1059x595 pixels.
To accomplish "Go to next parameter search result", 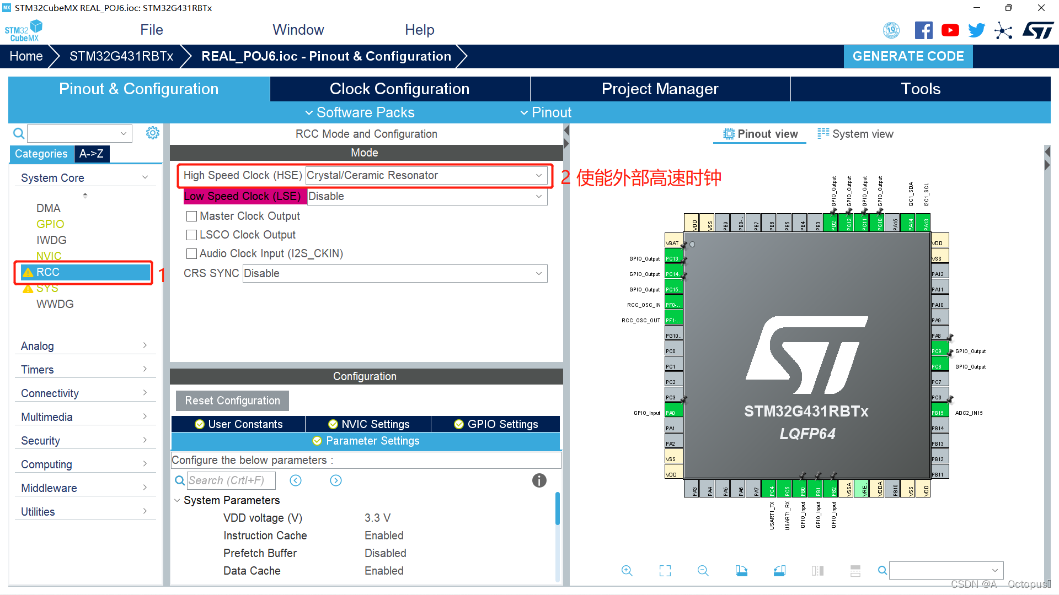I will coord(336,480).
